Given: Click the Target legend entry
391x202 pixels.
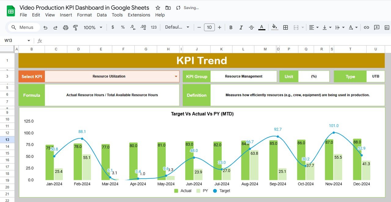Looking at the screenshot, I should click(222, 191).
